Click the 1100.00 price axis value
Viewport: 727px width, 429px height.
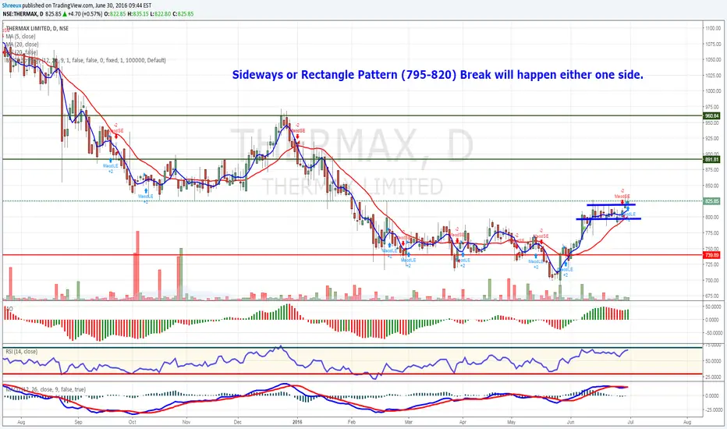[x=713, y=28]
